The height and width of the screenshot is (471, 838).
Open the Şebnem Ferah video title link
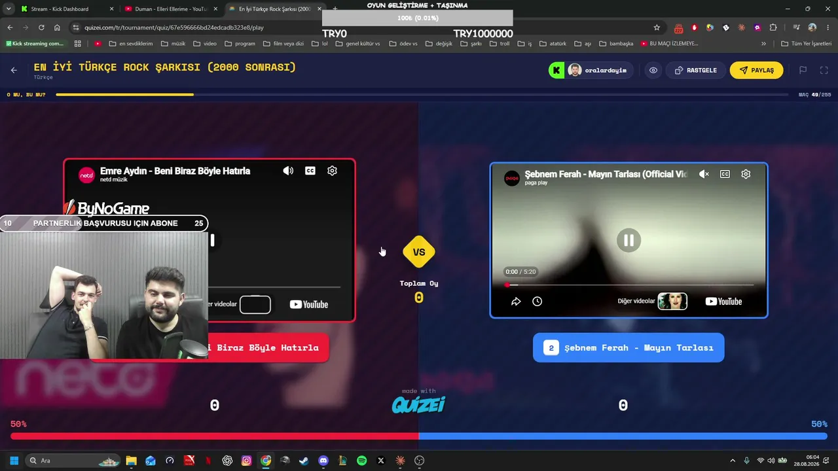(x=606, y=174)
